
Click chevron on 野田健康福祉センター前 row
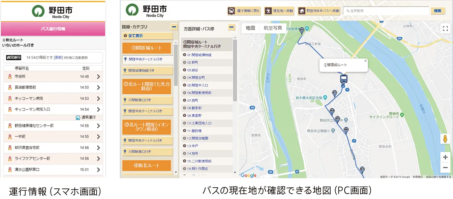[x=99, y=126]
